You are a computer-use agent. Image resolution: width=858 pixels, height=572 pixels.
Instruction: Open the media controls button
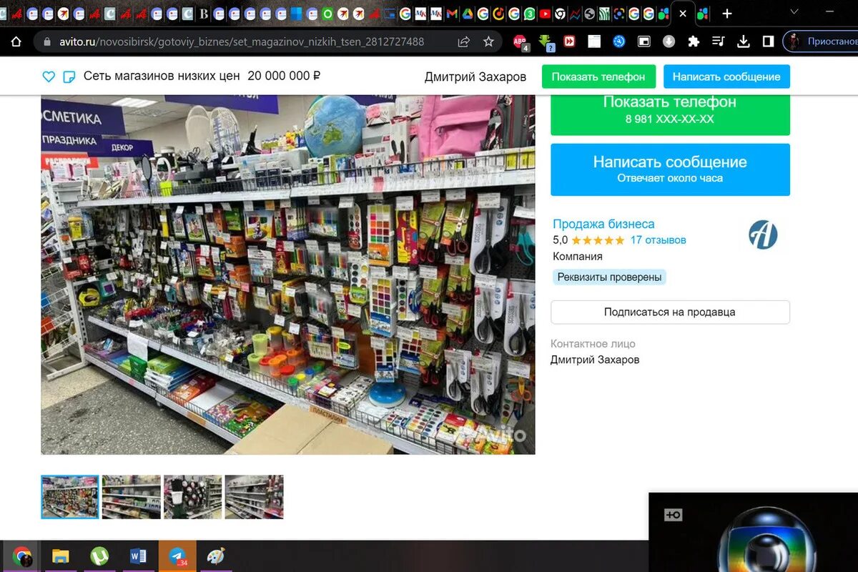tap(718, 41)
